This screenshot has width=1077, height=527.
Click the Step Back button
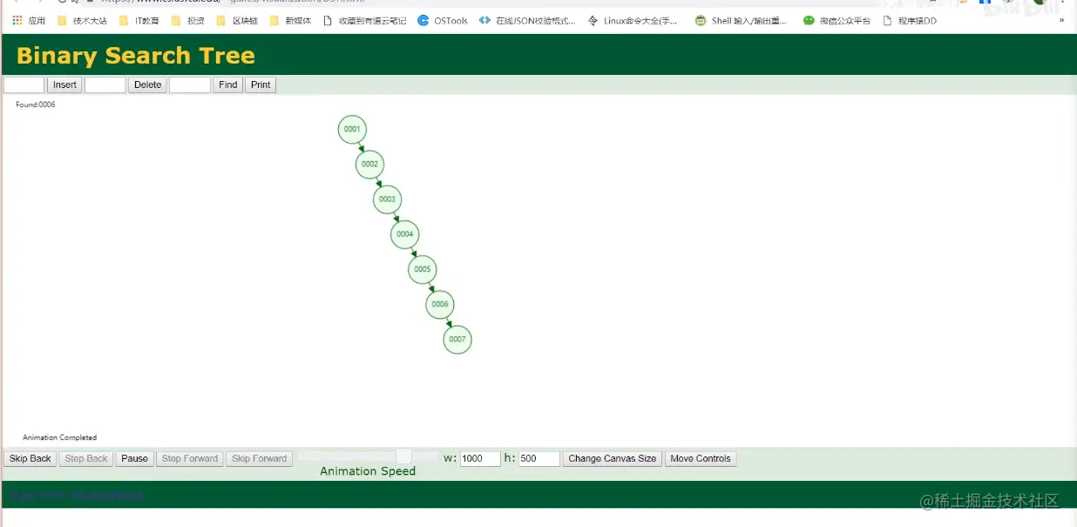[86, 458]
